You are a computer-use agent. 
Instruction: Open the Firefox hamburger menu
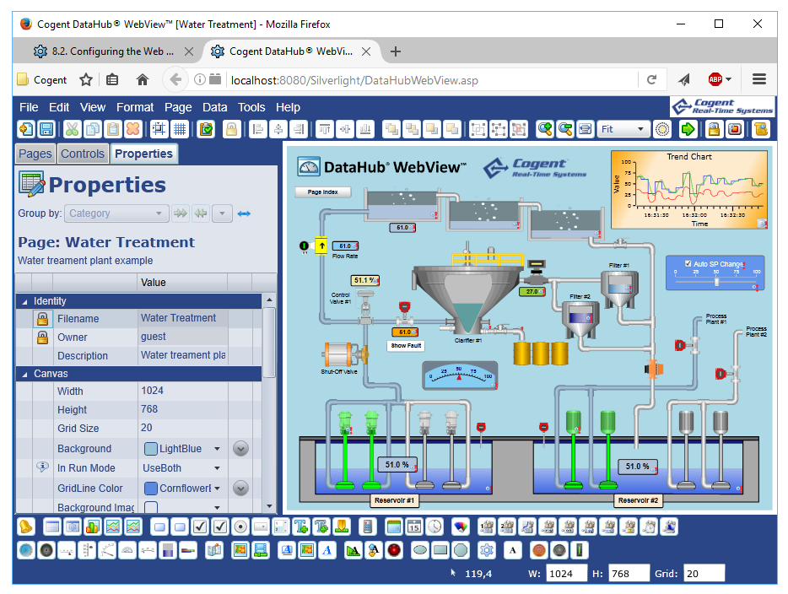(x=758, y=79)
